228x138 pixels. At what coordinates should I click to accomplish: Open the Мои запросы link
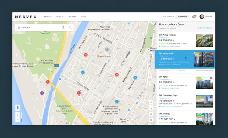(x=168, y=17)
